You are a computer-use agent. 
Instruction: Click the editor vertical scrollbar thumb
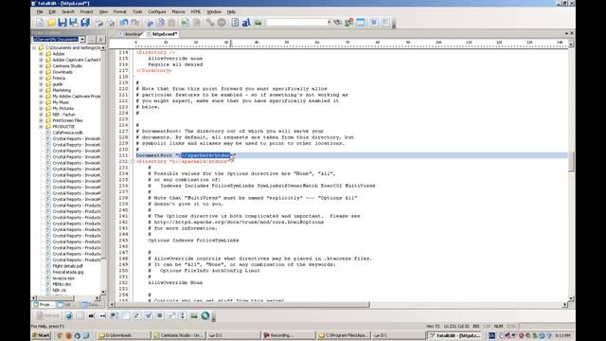(x=571, y=161)
